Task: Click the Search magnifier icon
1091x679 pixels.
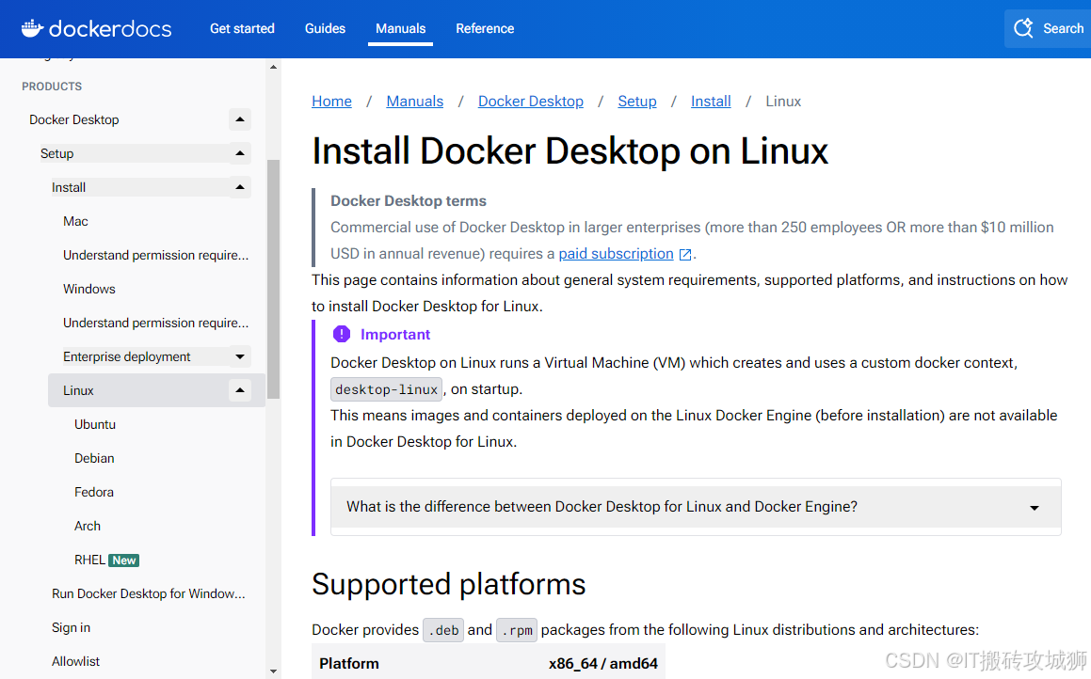Action: [1023, 28]
